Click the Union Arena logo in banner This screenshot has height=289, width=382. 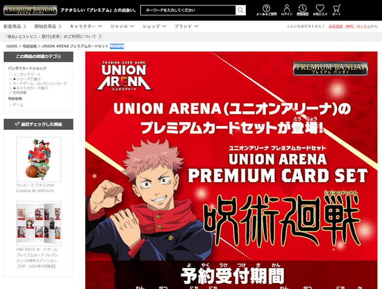[x=124, y=76]
